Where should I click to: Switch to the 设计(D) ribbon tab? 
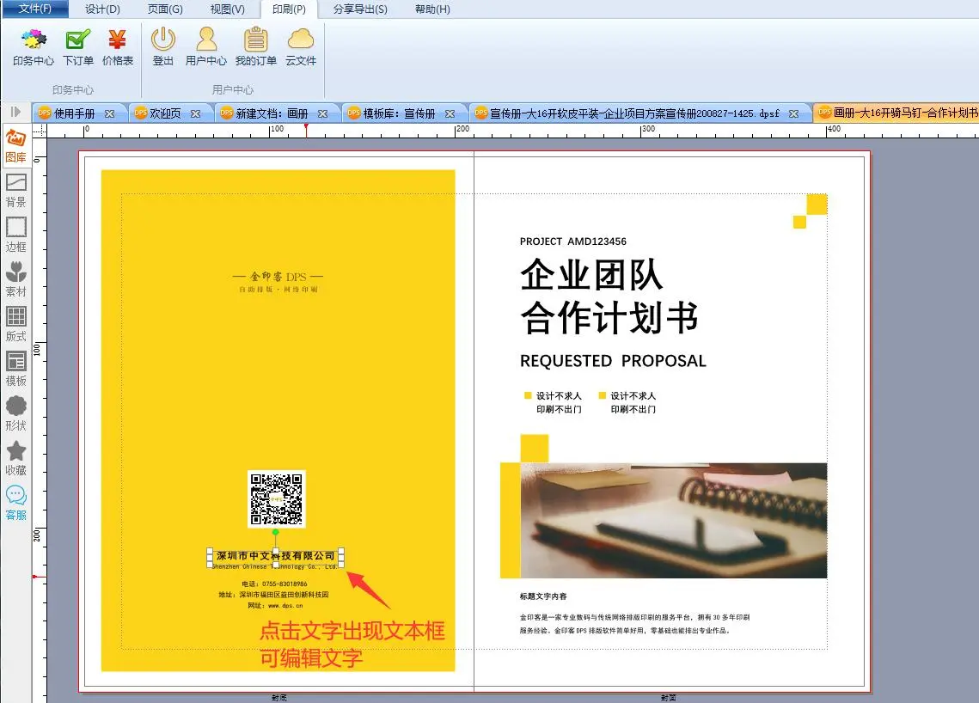tap(103, 9)
